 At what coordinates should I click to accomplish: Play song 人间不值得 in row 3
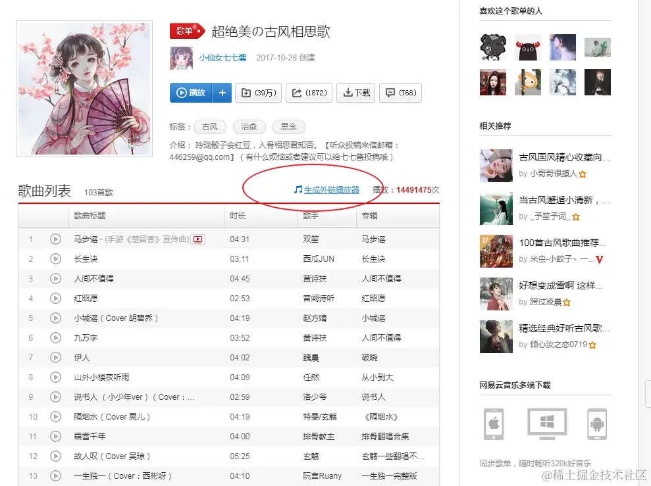coord(55,279)
